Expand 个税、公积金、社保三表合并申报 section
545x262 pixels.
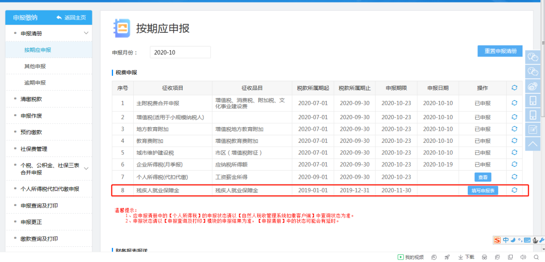coord(86,169)
